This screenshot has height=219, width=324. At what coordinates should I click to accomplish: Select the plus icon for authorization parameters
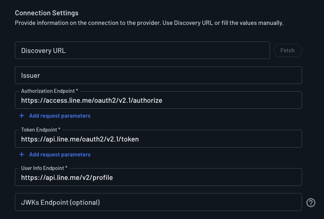[x=21, y=116]
